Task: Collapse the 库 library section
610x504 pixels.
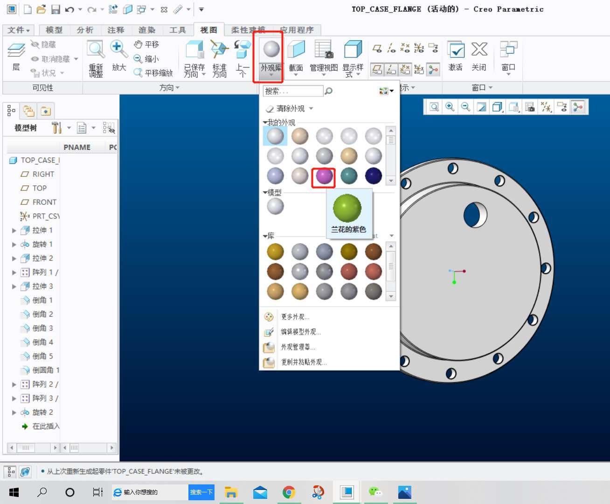Action: click(265, 236)
